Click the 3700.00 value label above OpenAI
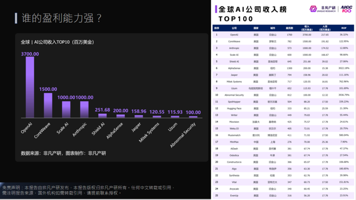 (x=30, y=54)
